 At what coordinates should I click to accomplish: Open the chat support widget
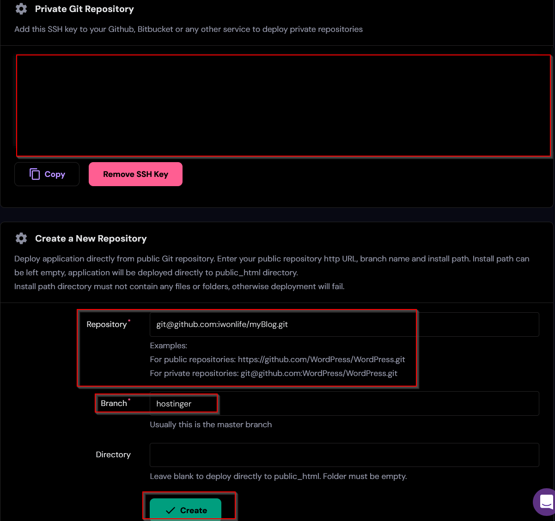tap(546, 502)
